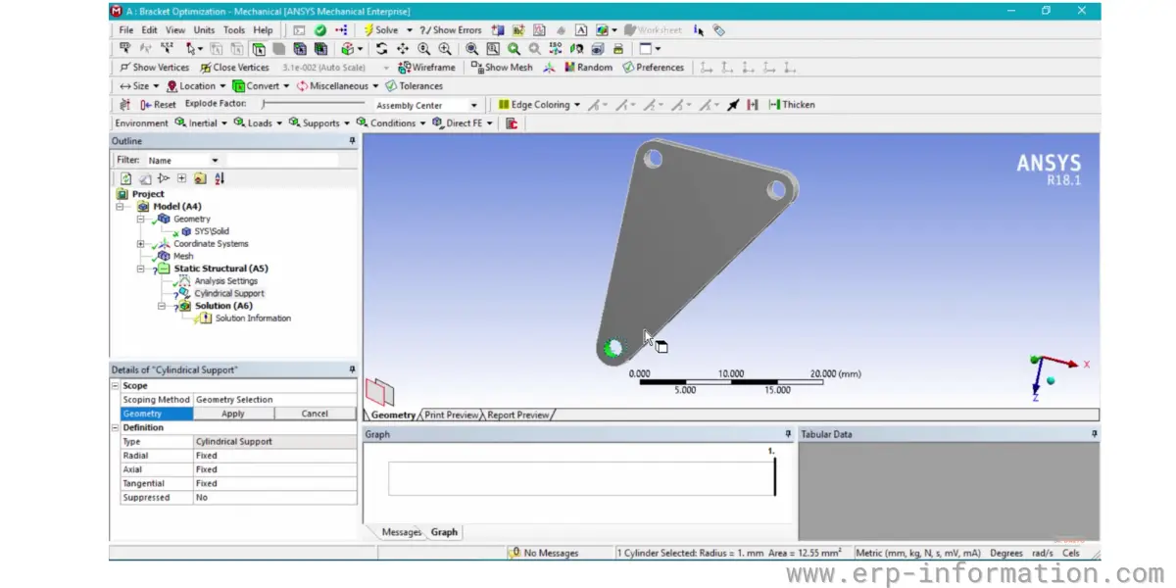Viewport: 1176px width, 588px height.
Task: Click the Reset explode button
Action: tap(159, 105)
